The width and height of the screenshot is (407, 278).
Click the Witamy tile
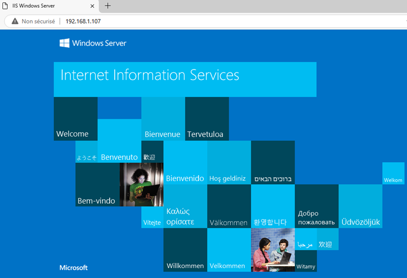(306, 261)
